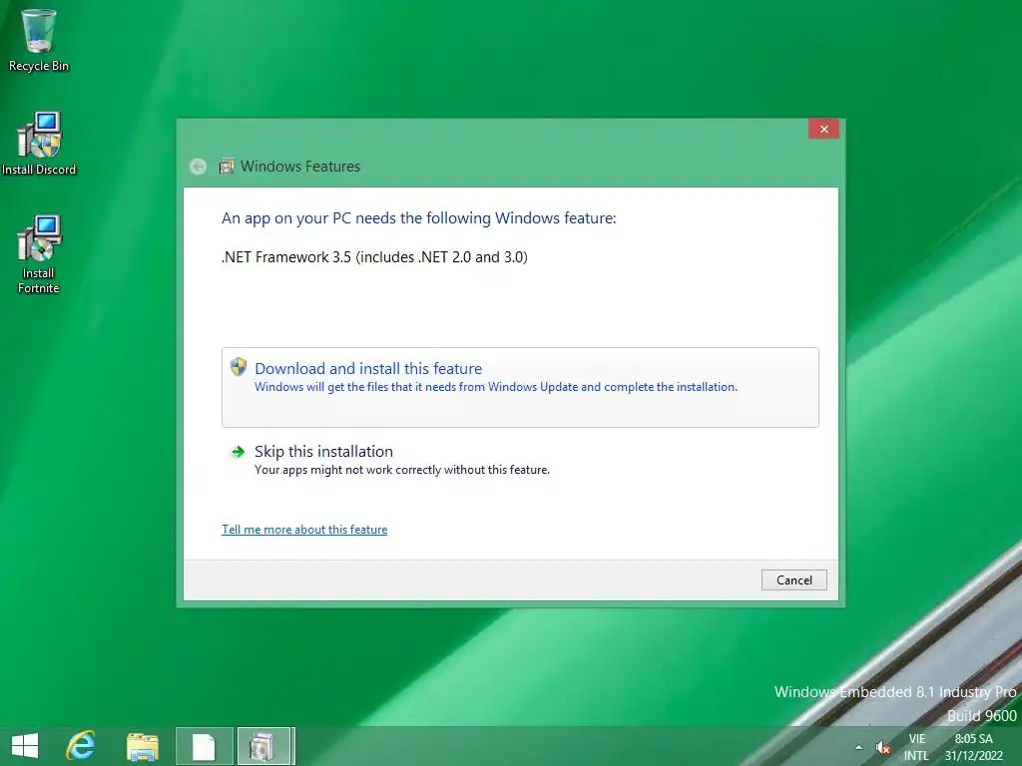Open Tell me more about this feature link
This screenshot has width=1022, height=766.
click(304, 530)
